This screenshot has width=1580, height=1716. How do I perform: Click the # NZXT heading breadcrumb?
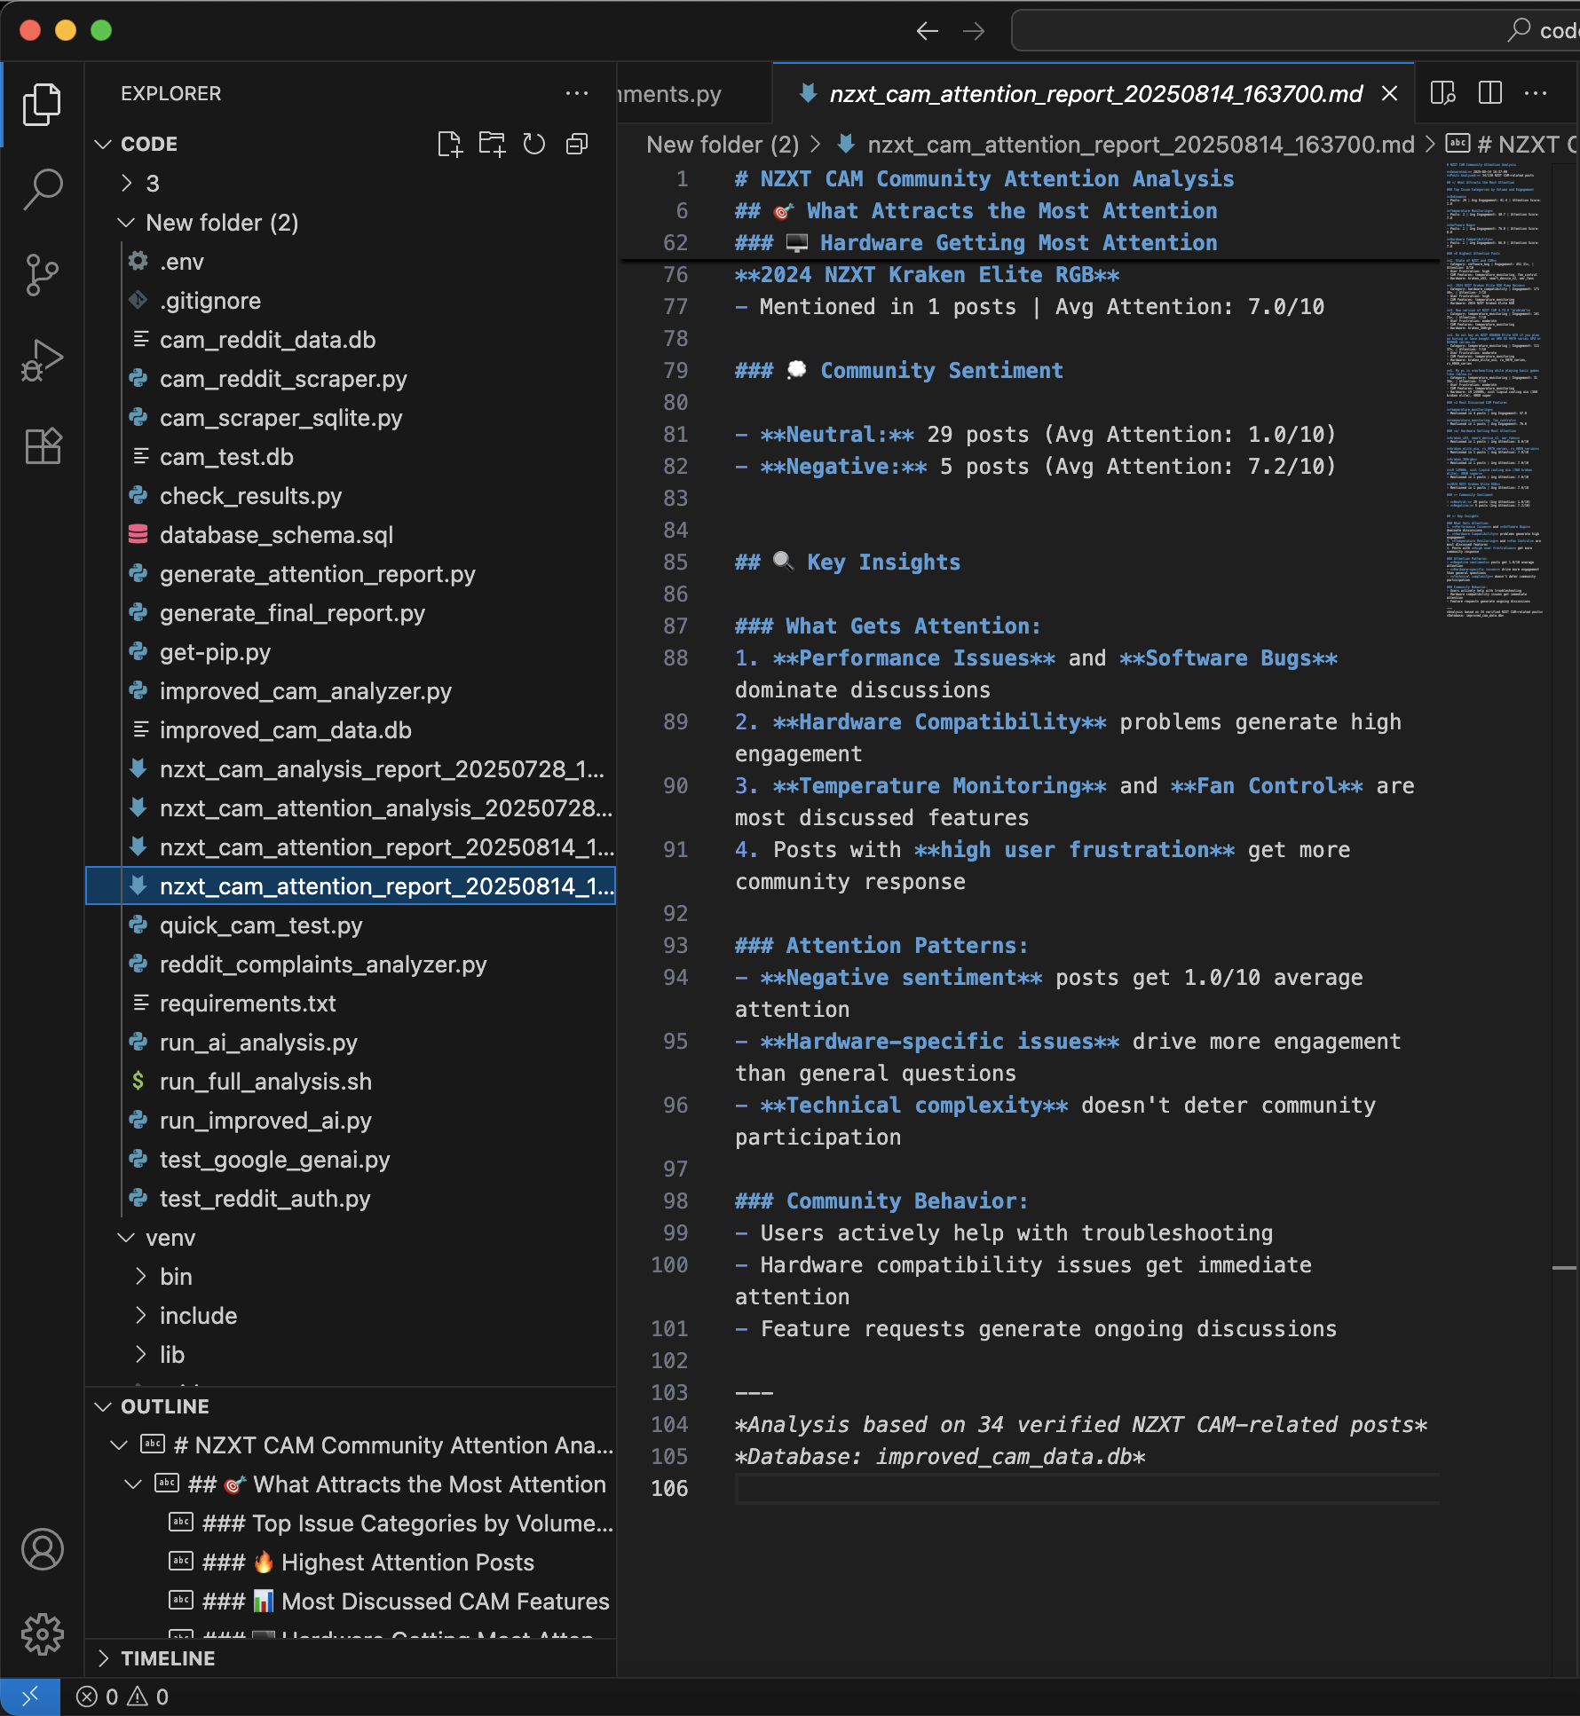coord(1513,145)
